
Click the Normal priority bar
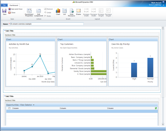tap(150, 67)
